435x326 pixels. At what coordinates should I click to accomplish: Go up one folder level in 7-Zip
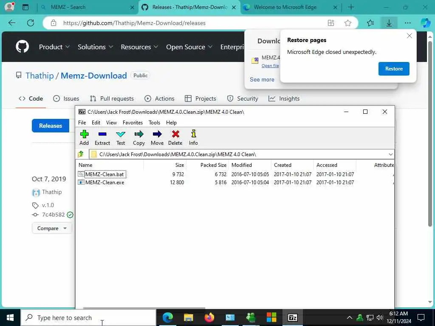point(81,154)
